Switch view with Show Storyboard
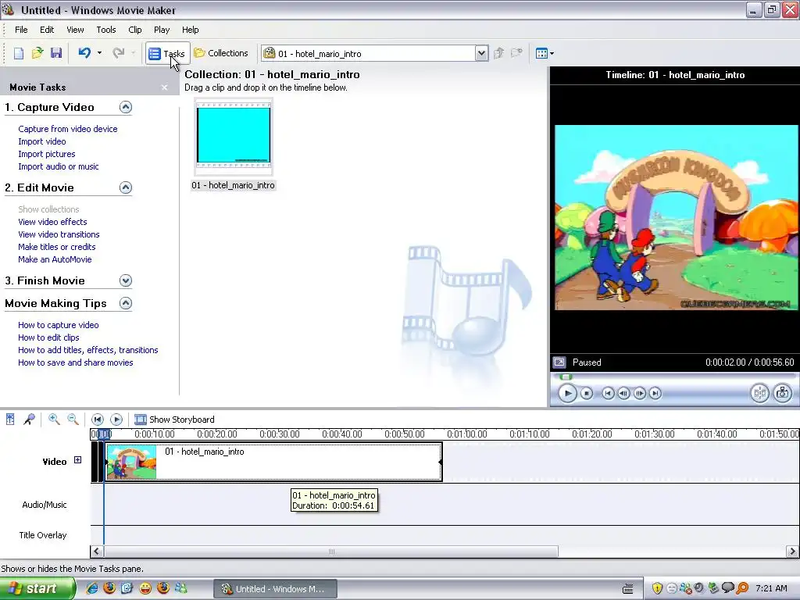Image resolution: width=800 pixels, height=600 pixels. point(174,420)
